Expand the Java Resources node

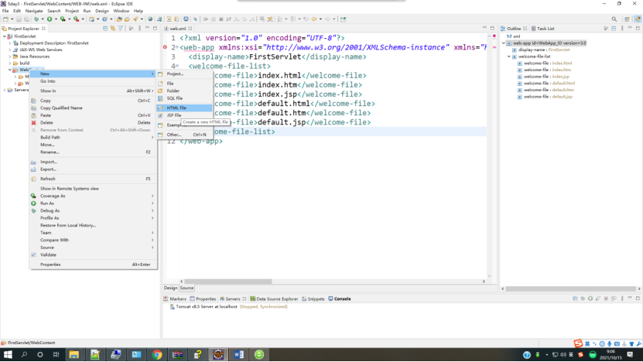10,56
